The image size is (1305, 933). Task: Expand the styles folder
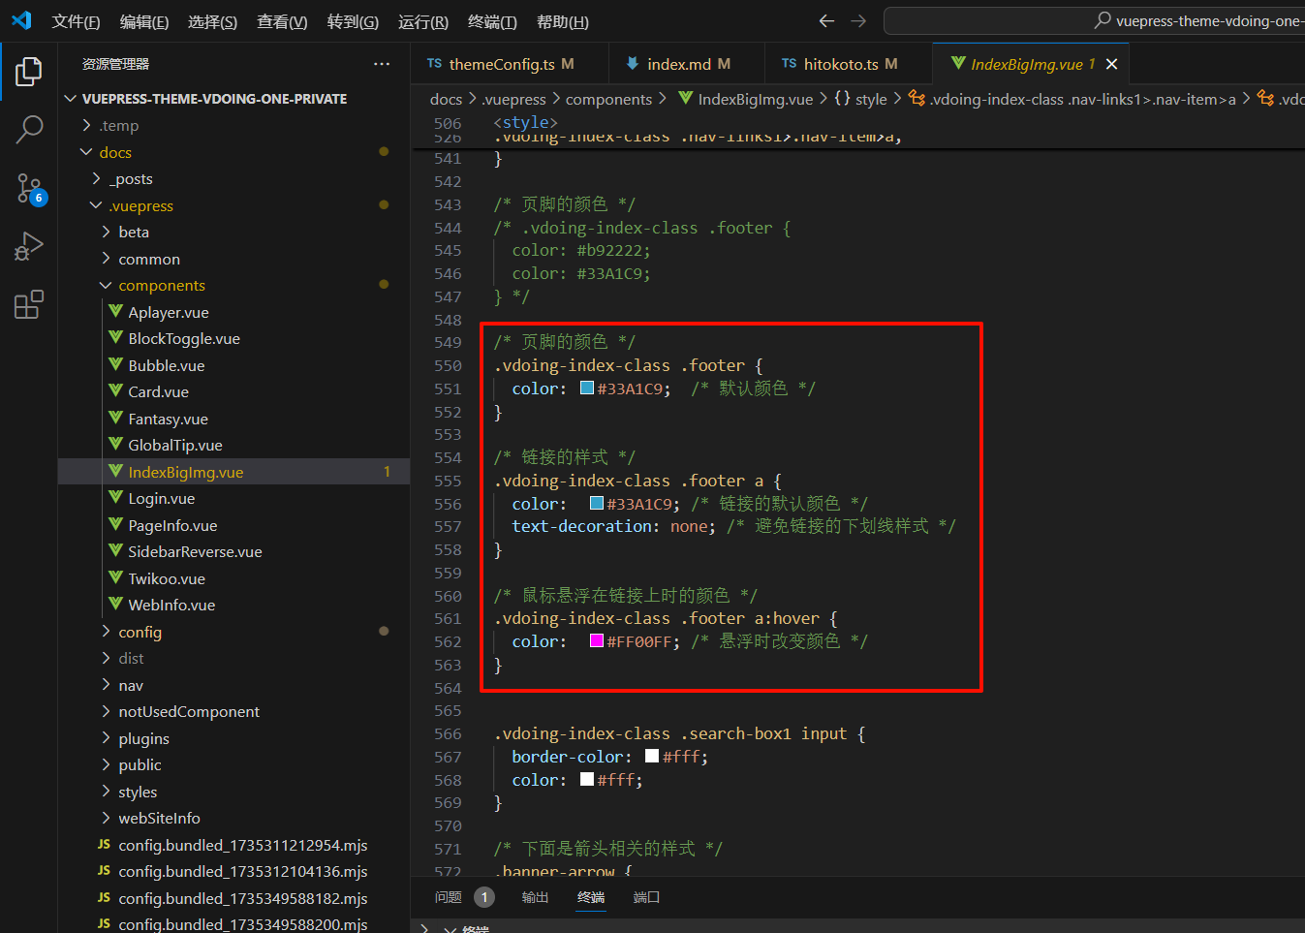click(233, 792)
